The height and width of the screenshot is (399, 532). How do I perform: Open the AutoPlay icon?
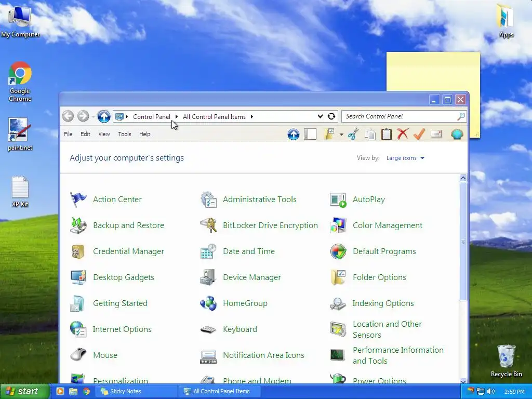click(x=338, y=199)
